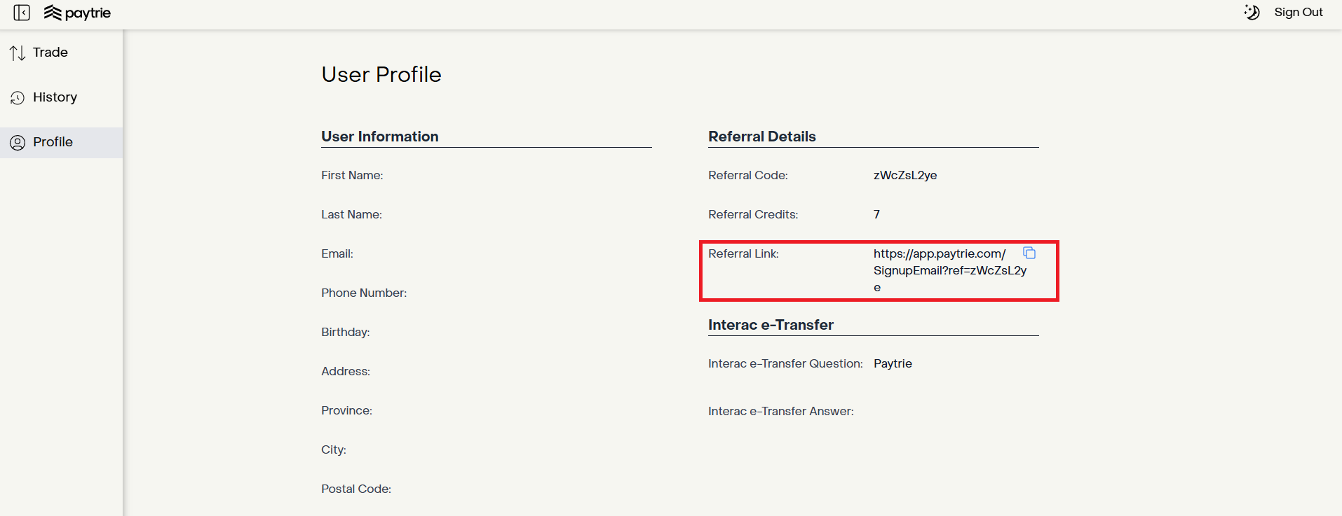This screenshot has height=516, width=1342.
Task: Sign Out of the account
Action: click(x=1298, y=12)
